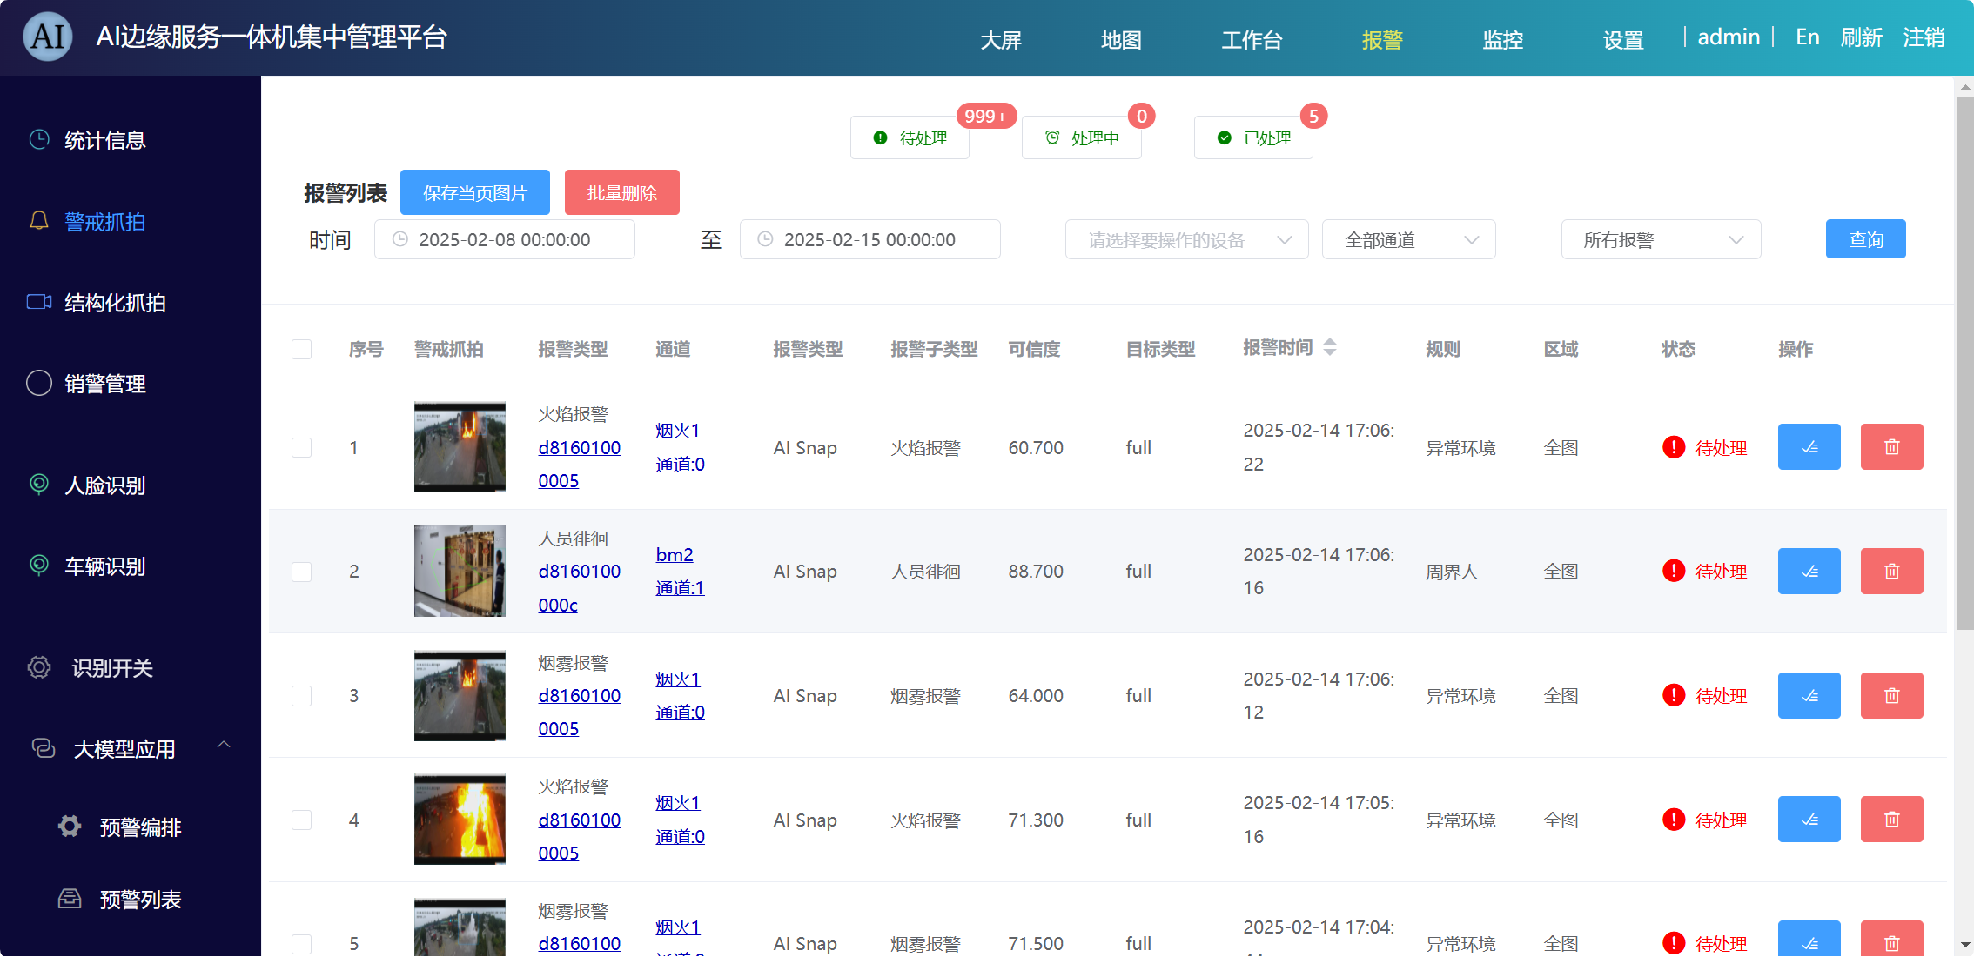The height and width of the screenshot is (957, 1974).
Task: Filter by 处理中 status
Action: tap(1081, 137)
